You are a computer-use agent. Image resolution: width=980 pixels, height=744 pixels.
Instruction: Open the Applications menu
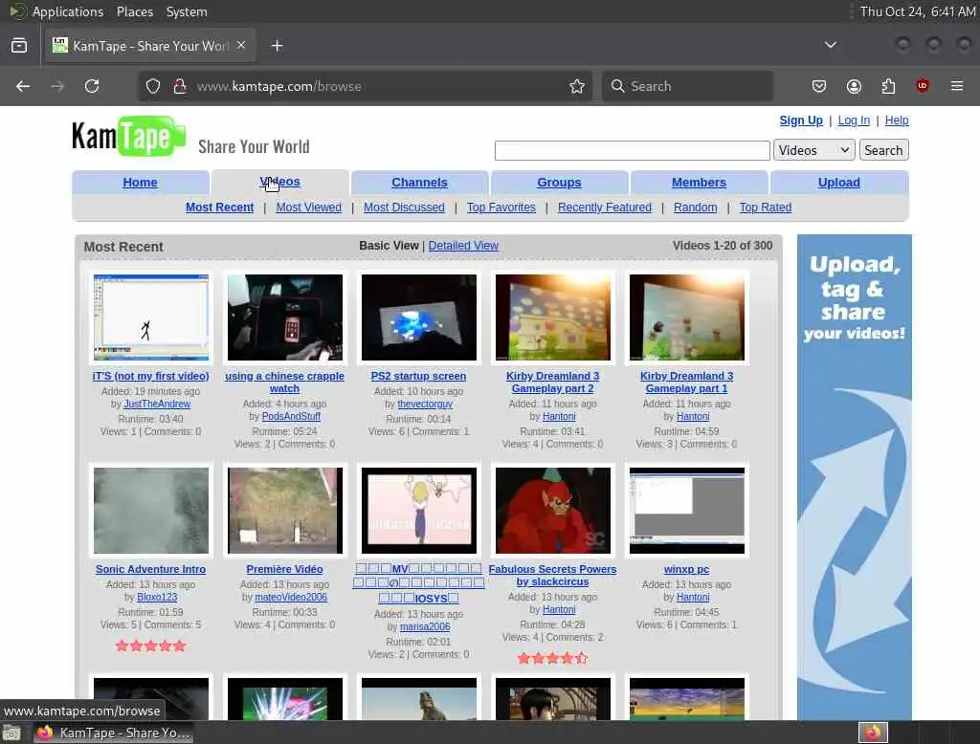(68, 11)
